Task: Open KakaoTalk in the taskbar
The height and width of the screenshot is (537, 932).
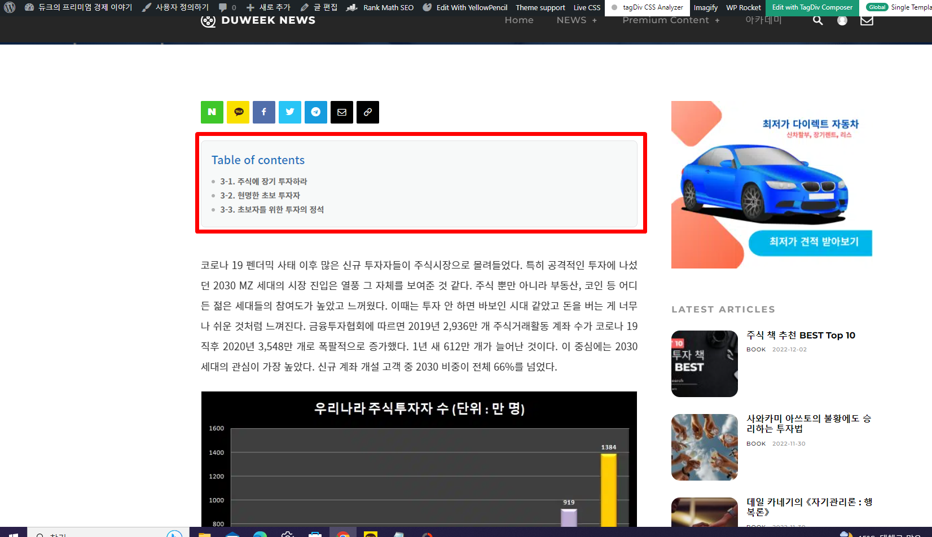Action: (x=371, y=533)
